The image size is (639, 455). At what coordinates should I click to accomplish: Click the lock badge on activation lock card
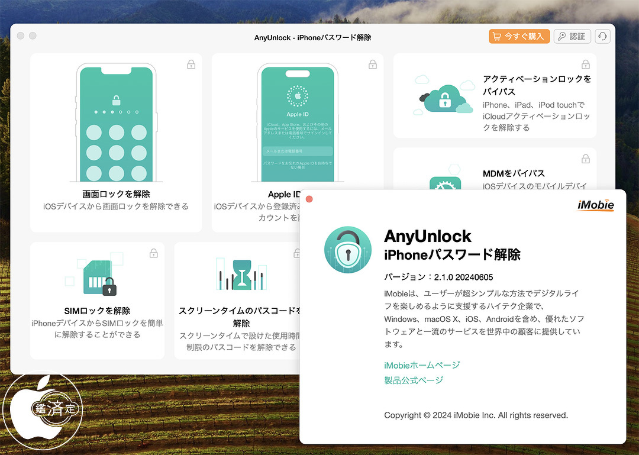coord(585,64)
